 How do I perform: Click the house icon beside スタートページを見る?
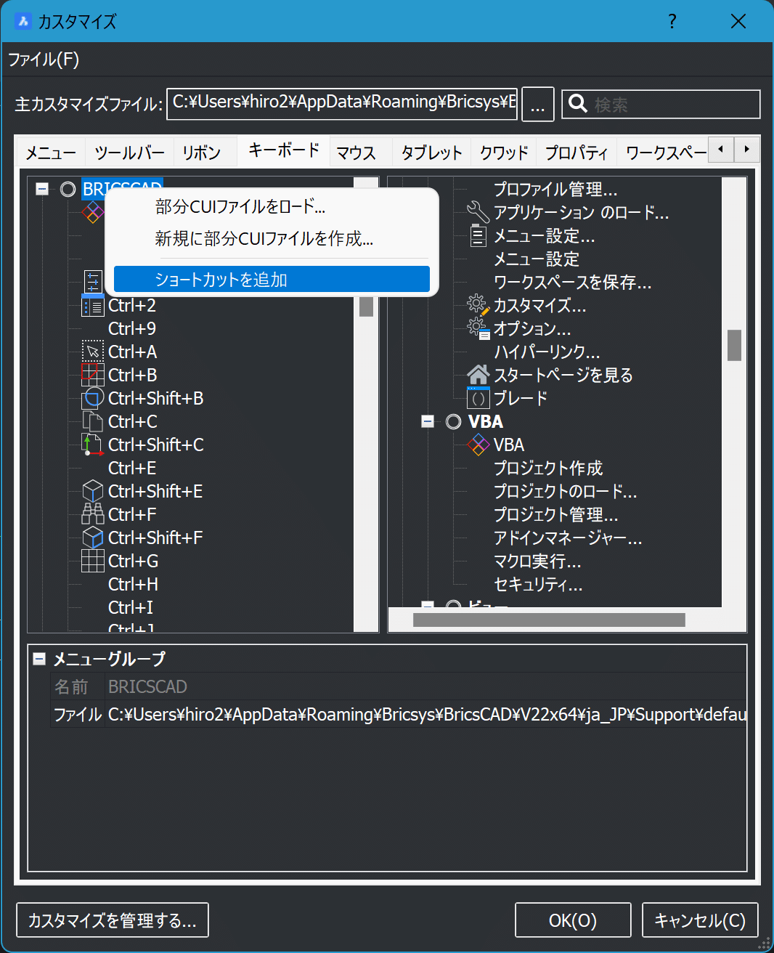pyautogui.click(x=478, y=375)
